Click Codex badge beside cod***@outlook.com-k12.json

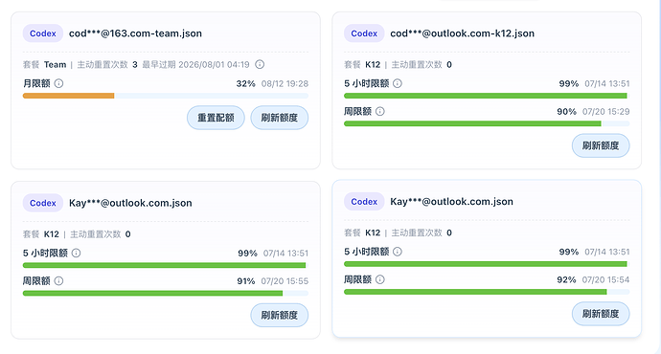(x=364, y=33)
